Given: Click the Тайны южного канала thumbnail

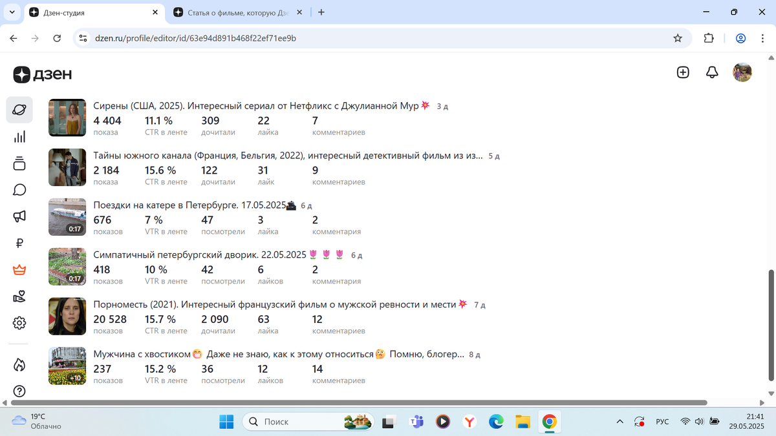Looking at the screenshot, I should pos(67,167).
